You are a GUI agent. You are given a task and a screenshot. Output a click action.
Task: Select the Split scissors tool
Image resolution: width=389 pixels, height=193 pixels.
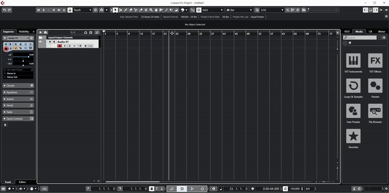point(136,10)
